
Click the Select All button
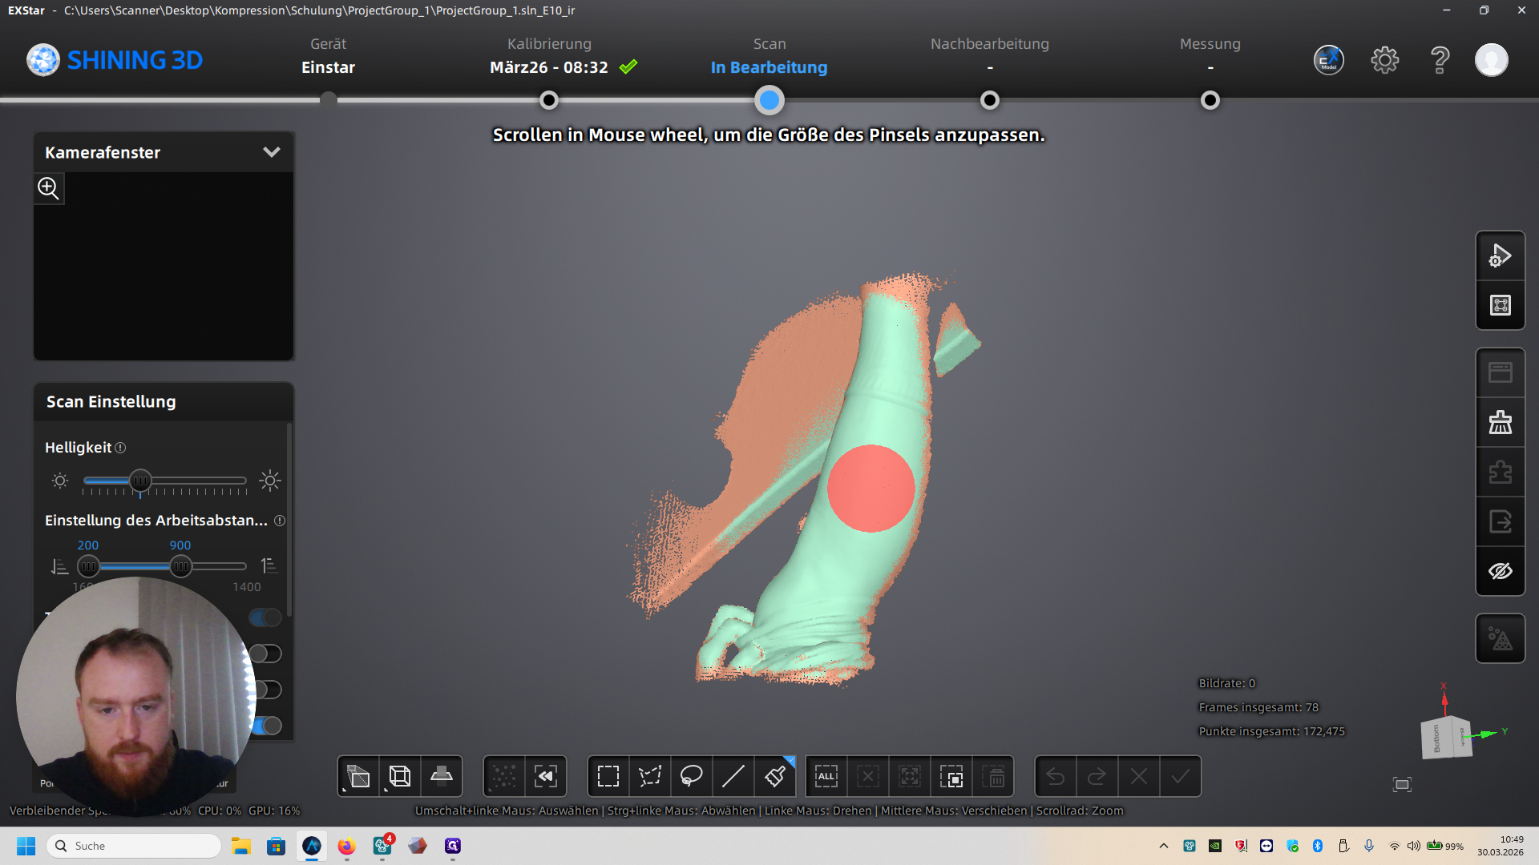tap(826, 776)
